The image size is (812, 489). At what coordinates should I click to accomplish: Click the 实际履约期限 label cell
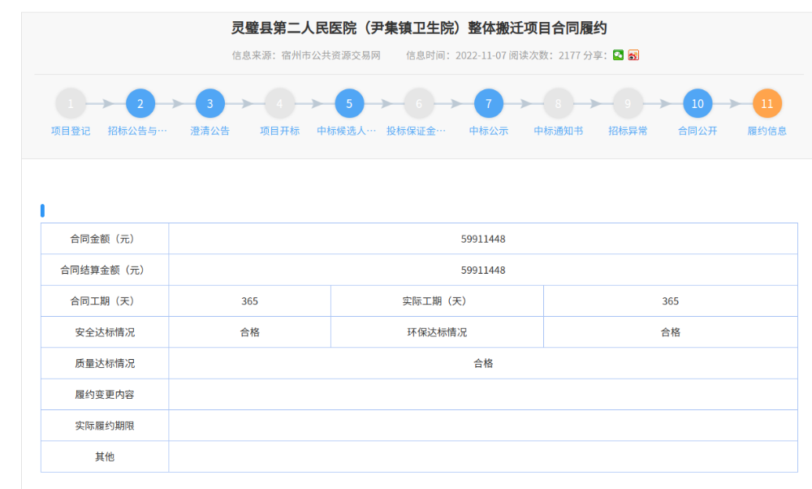[105, 426]
